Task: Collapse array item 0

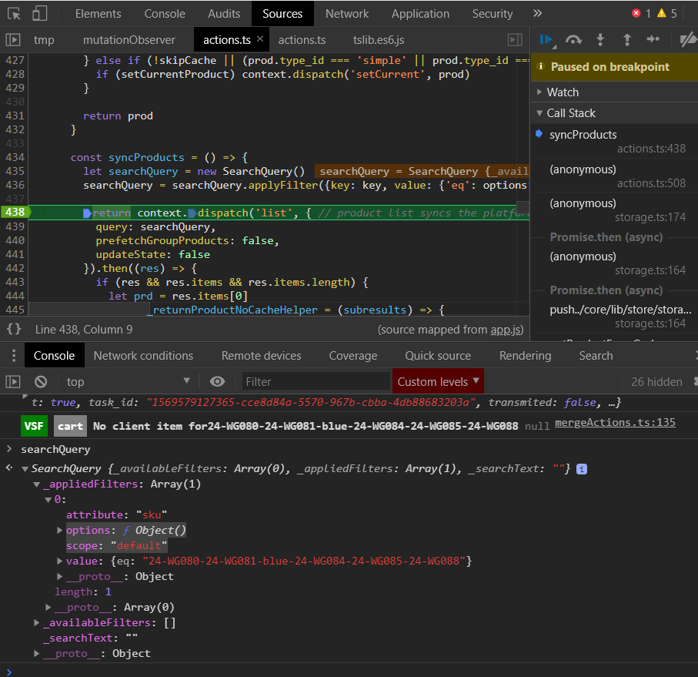Action: tap(48, 500)
